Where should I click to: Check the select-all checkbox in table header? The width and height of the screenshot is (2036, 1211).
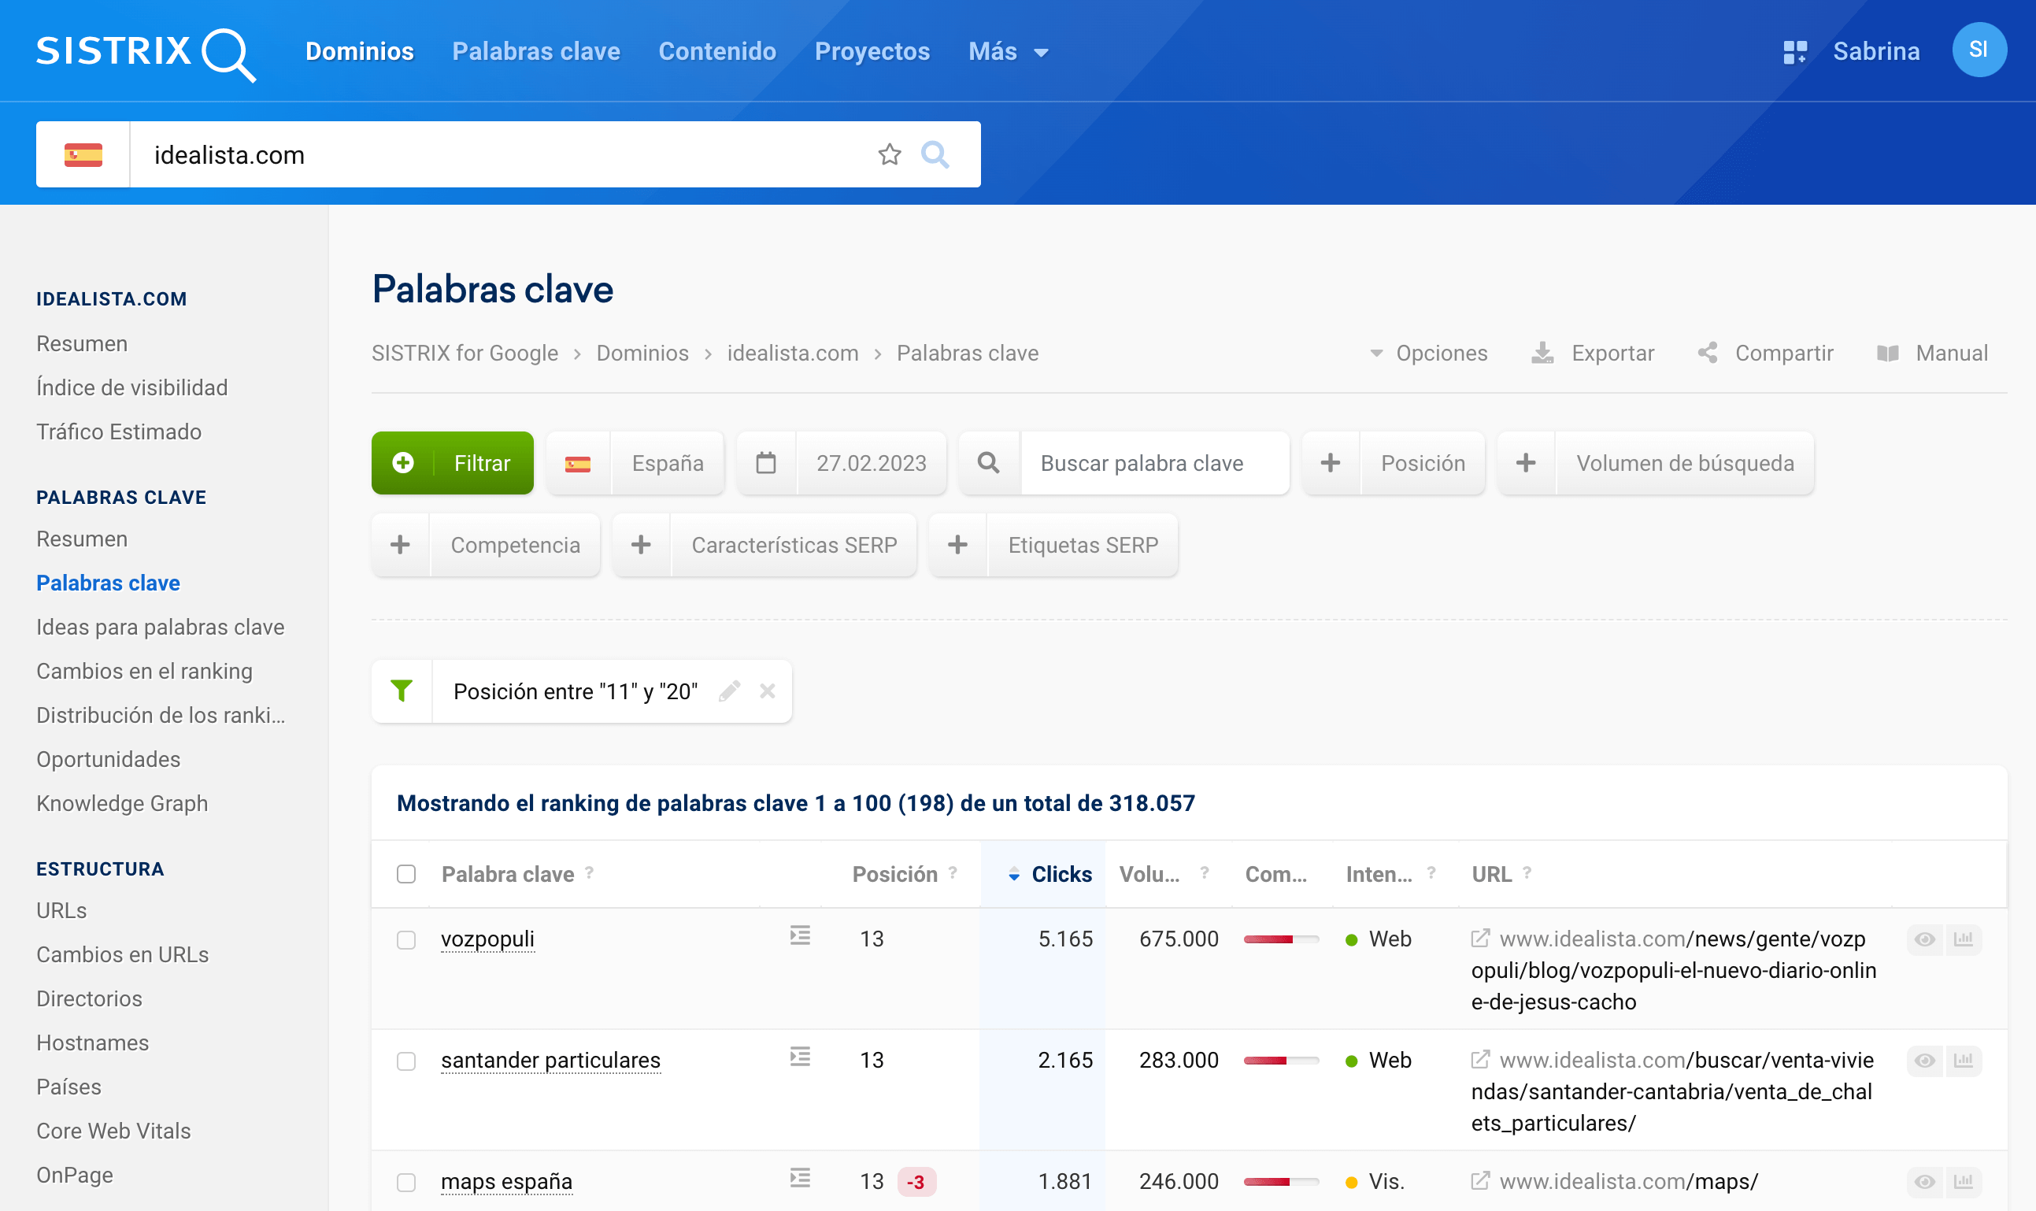[x=406, y=874]
